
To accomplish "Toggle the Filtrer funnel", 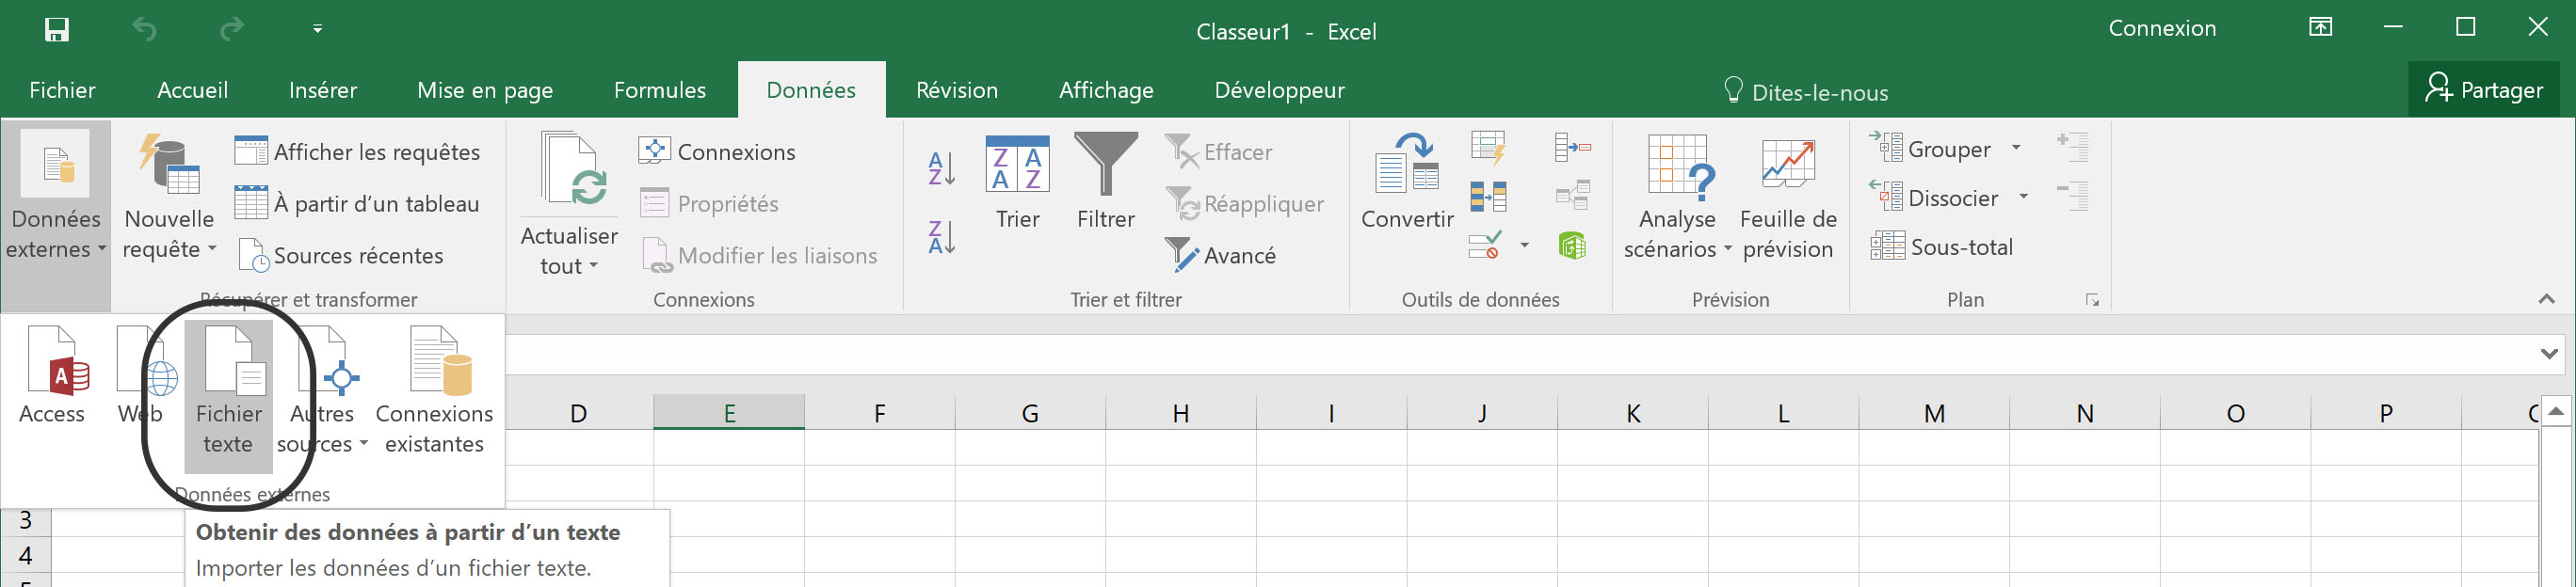I will (x=1105, y=182).
